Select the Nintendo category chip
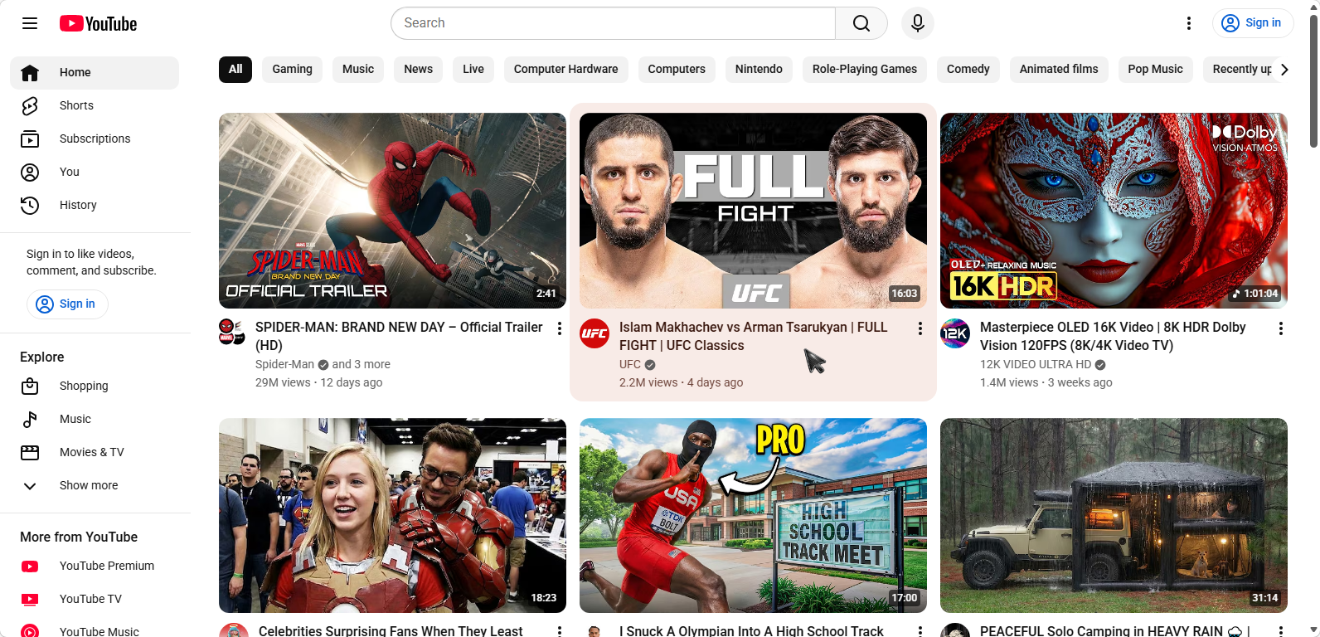1320x637 pixels. pos(759,69)
